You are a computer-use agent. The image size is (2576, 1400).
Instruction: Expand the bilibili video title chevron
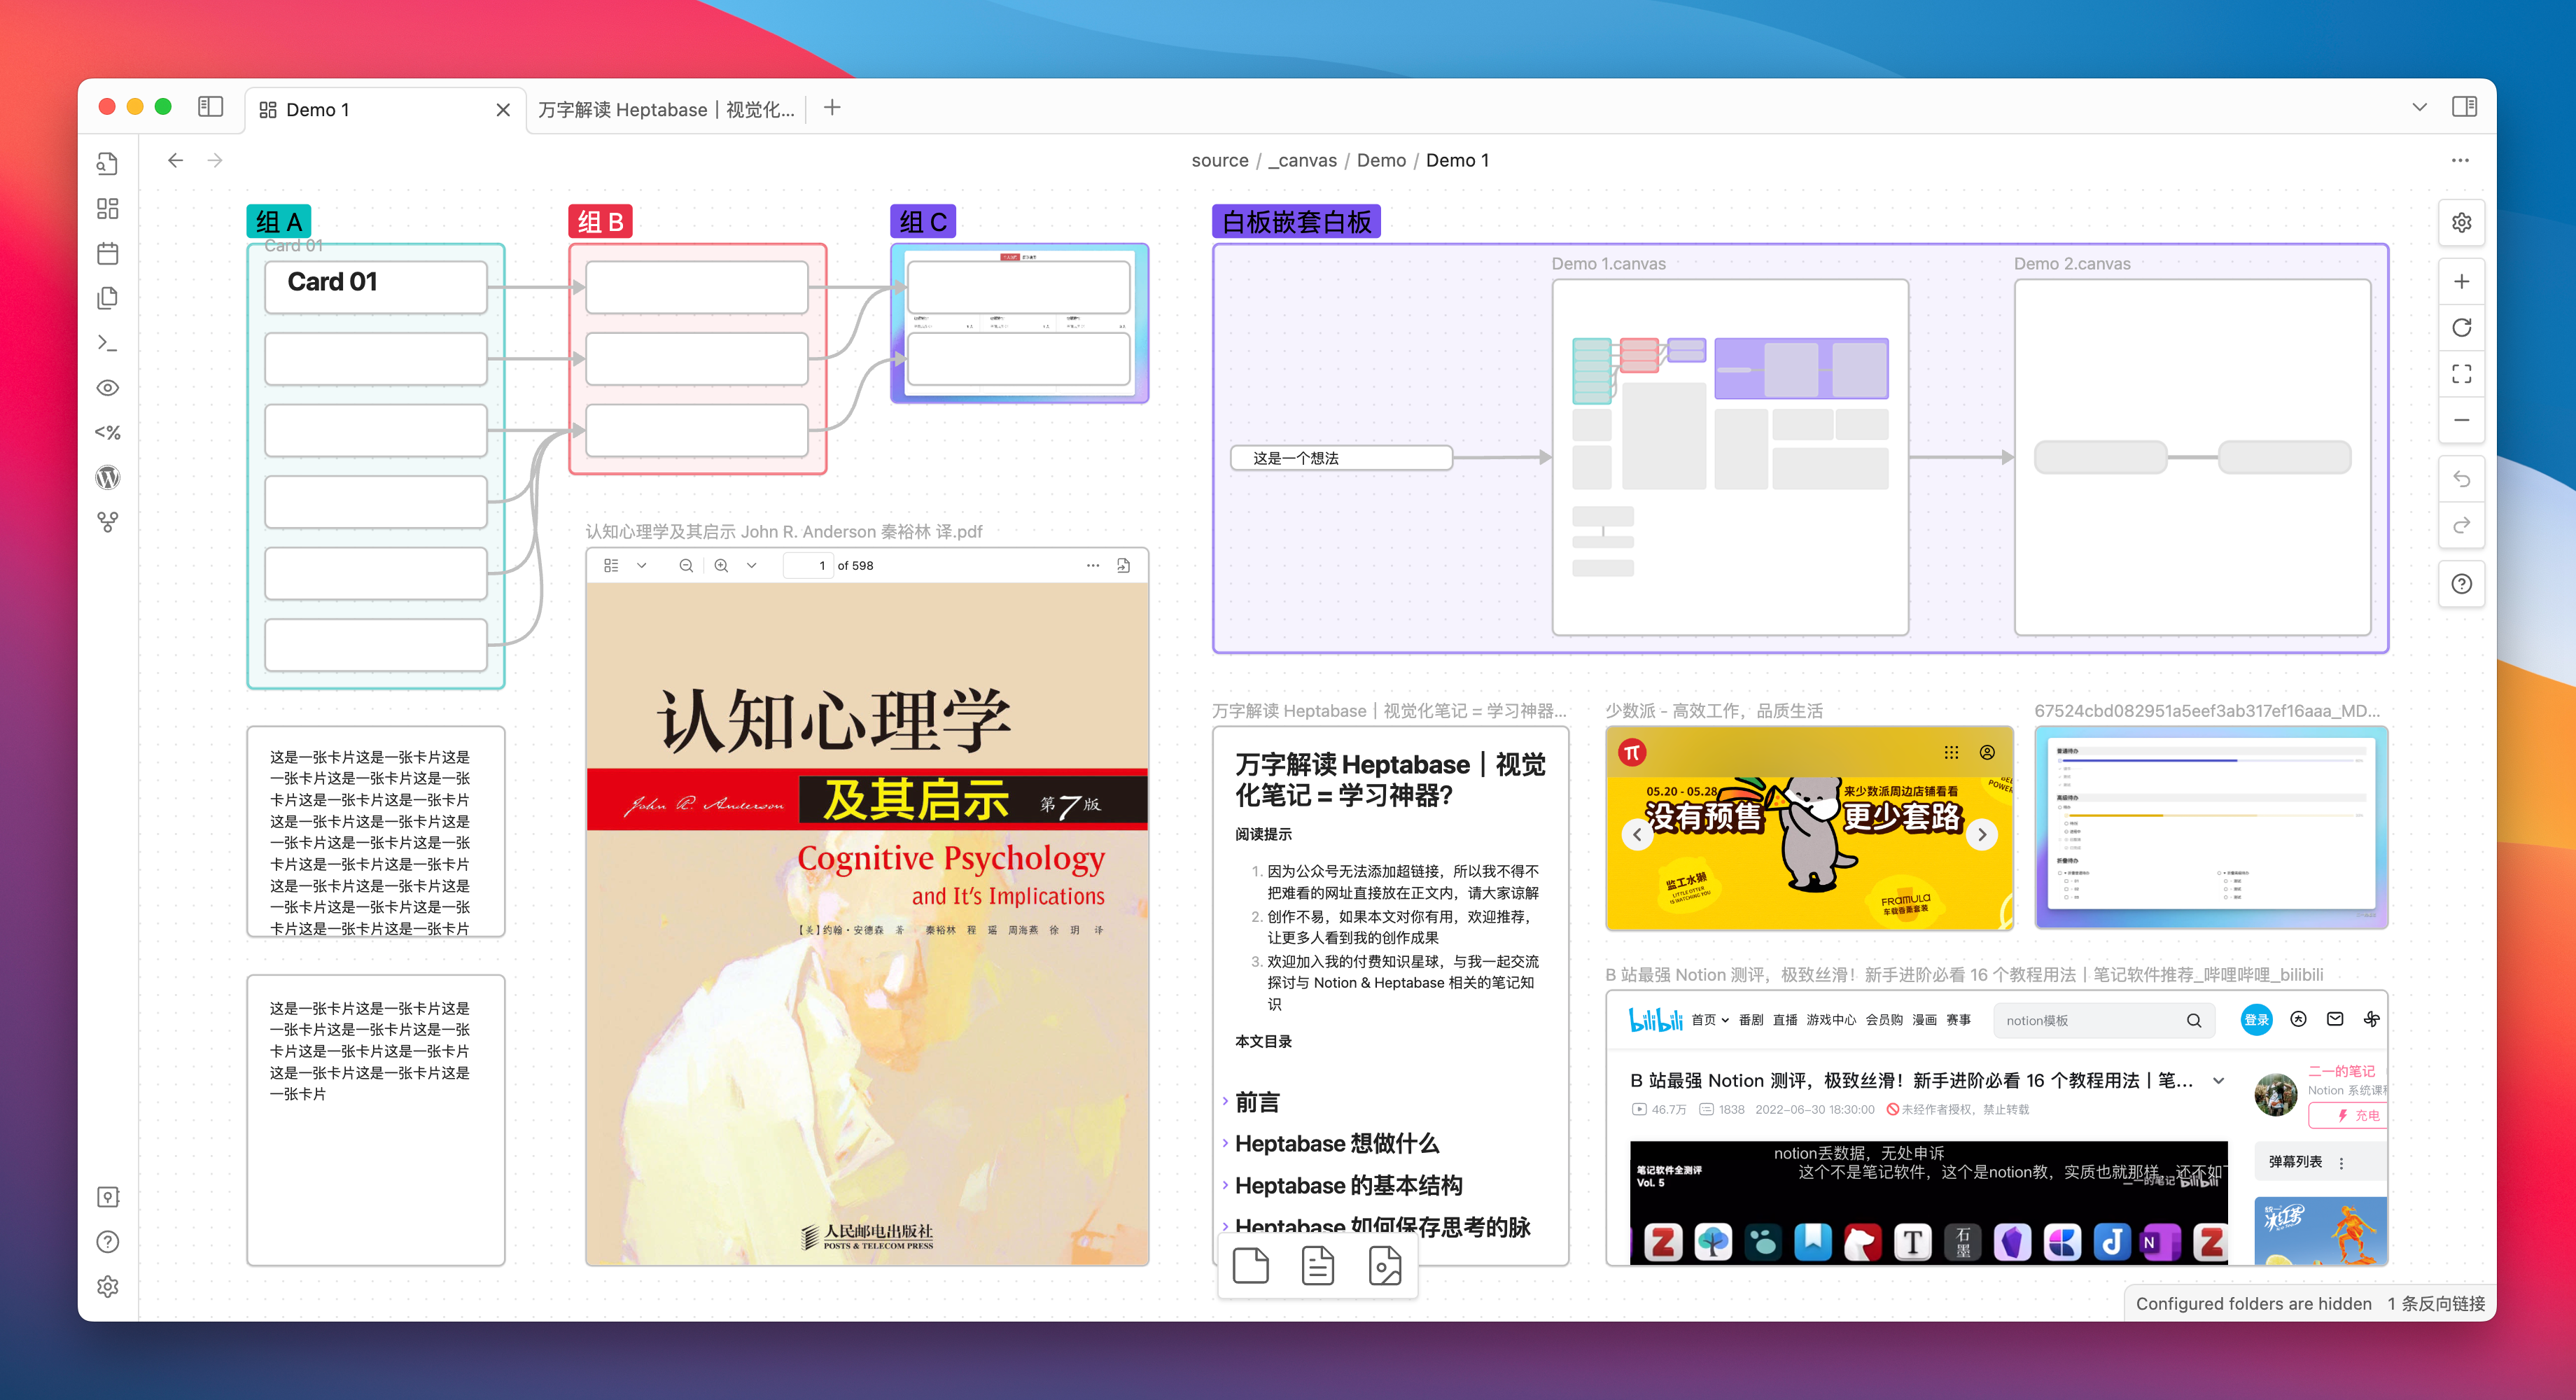(x=2219, y=1081)
